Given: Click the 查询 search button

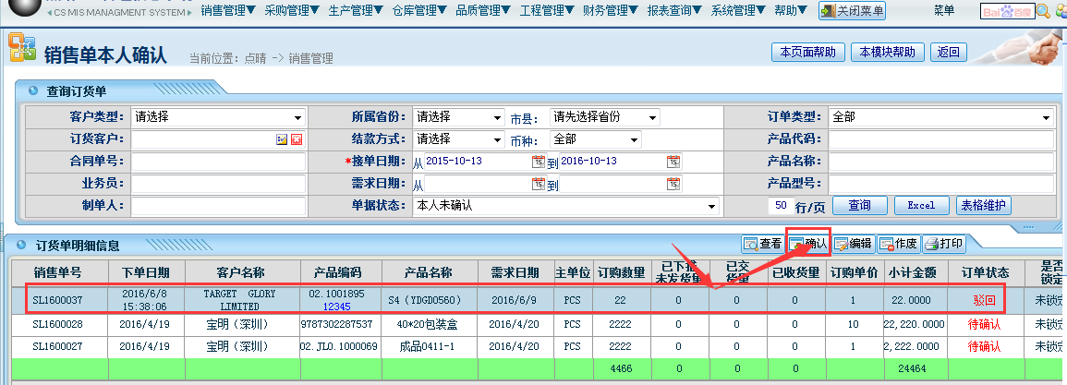Looking at the screenshot, I should (859, 205).
